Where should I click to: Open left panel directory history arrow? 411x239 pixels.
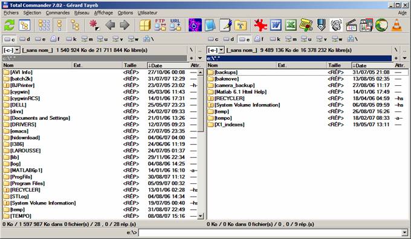click(200, 58)
